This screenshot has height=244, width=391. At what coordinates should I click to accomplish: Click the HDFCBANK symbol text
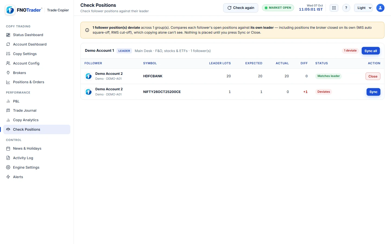(x=153, y=76)
